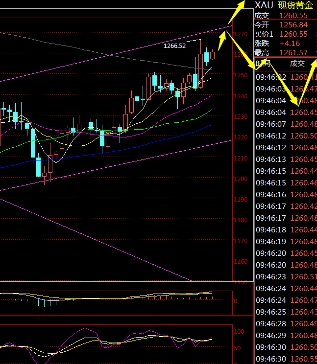
Task: Click the 1180 price axis label
Action: point(241,220)
